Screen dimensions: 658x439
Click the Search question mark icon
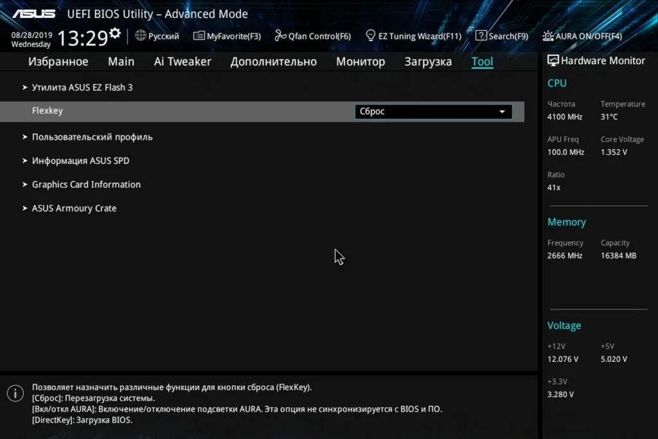(x=481, y=36)
